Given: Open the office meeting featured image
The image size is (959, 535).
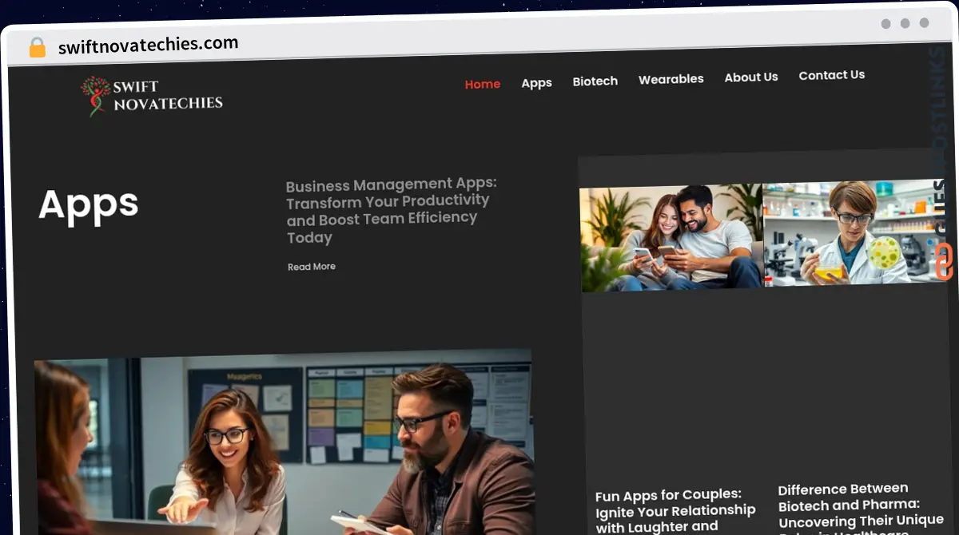Looking at the screenshot, I should 284,443.
